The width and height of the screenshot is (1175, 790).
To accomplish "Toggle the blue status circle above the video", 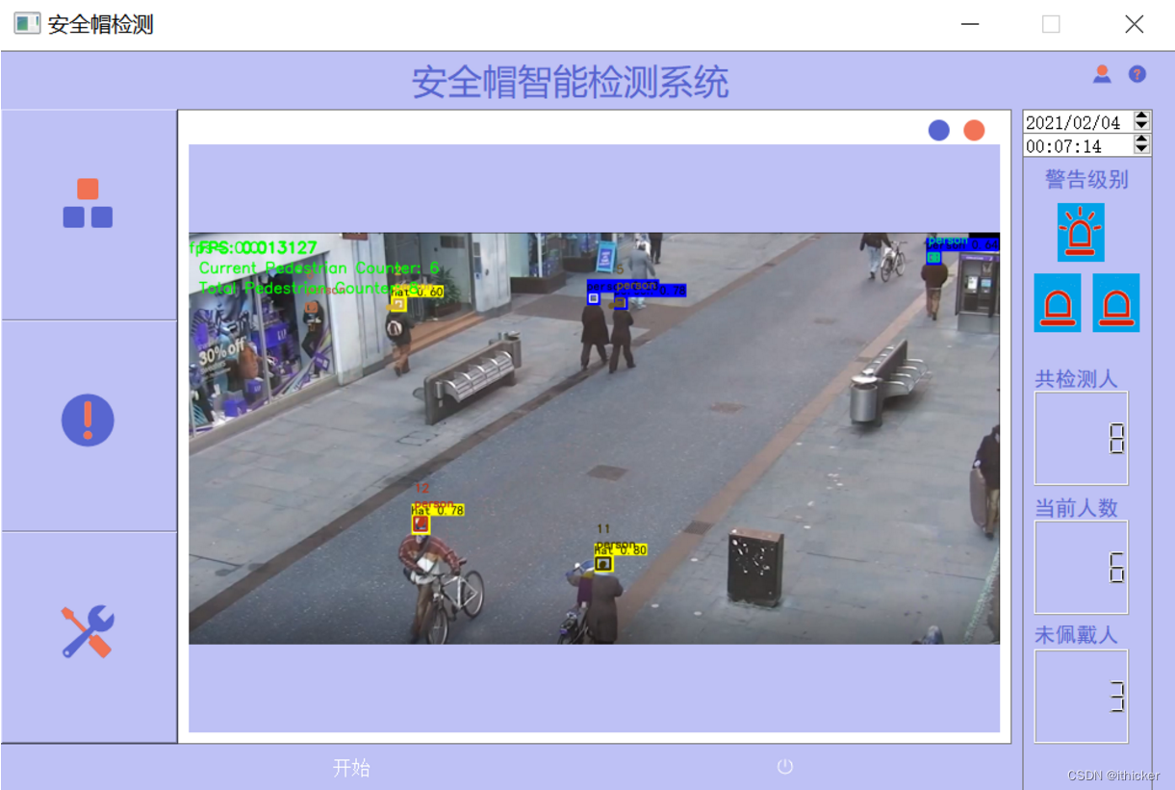I will coord(939,129).
